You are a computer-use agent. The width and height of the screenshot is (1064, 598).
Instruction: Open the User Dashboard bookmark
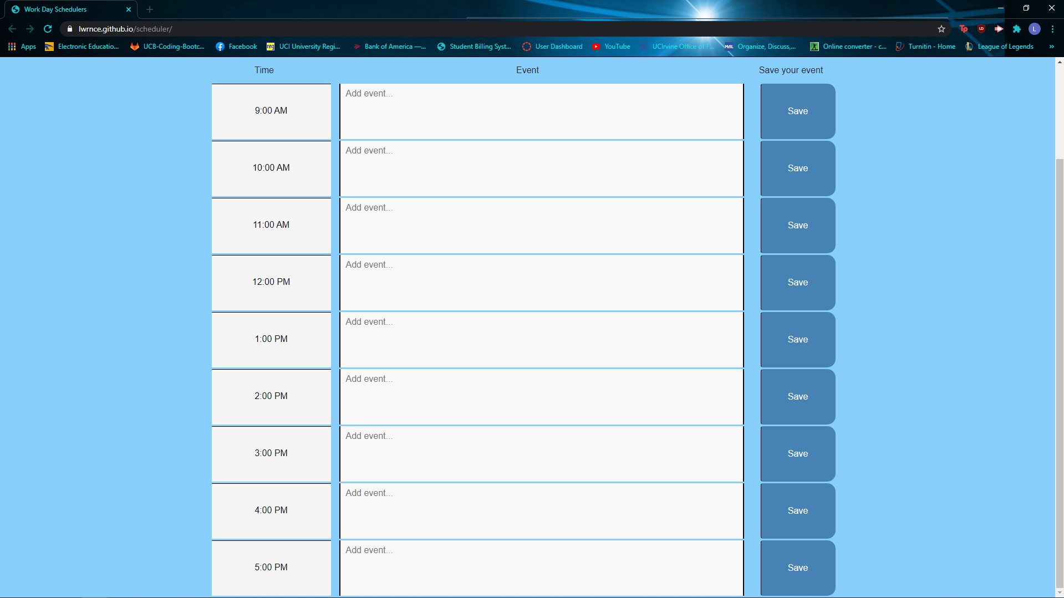[553, 47]
